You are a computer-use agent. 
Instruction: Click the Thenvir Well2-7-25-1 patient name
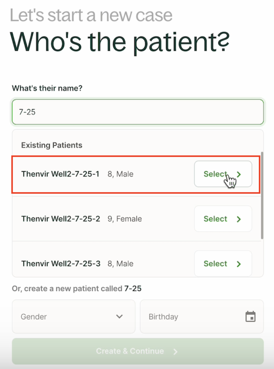60,174
